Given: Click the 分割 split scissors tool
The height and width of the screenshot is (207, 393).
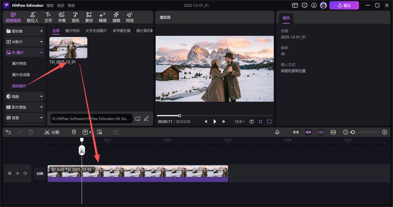Looking at the screenshot, I should click(x=52, y=132).
